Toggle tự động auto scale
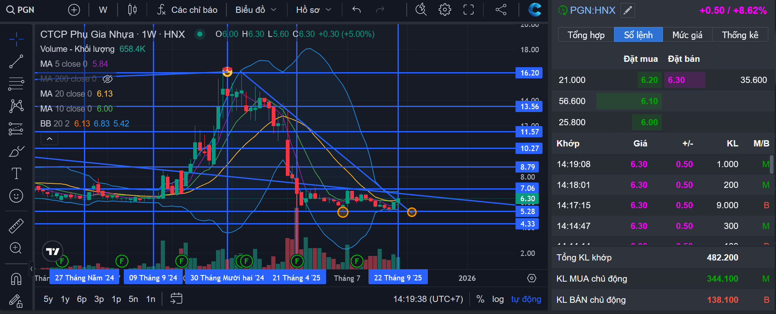The image size is (776, 314). pos(526,299)
